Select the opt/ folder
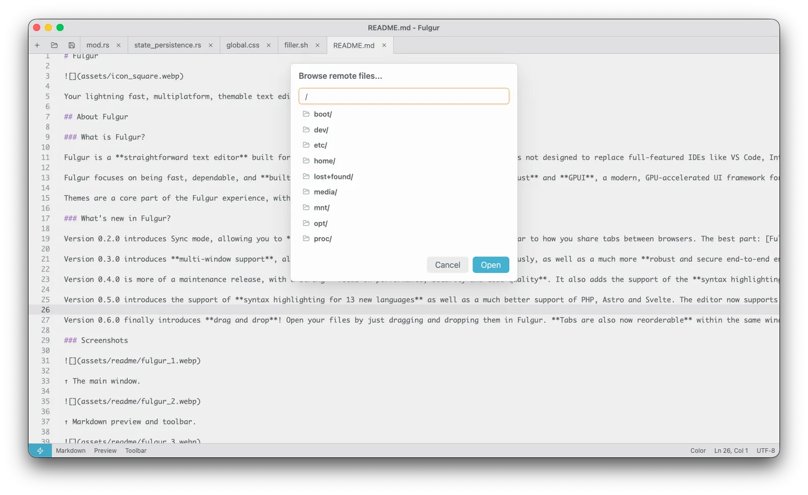Image resolution: width=808 pixels, height=495 pixels. point(404,224)
